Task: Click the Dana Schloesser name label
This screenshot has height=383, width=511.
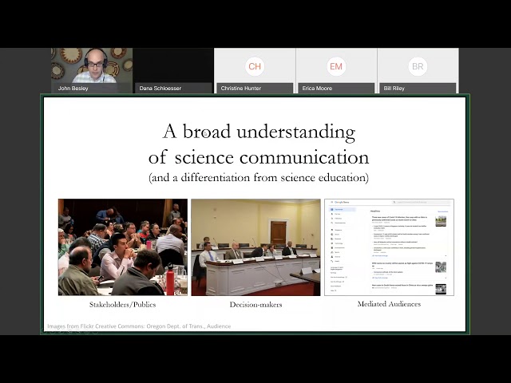Action: [160, 89]
